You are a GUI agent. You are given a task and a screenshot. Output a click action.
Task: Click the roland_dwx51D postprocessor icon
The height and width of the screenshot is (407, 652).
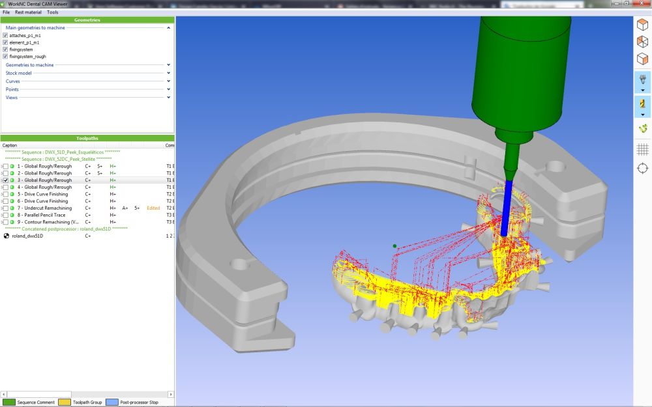(7, 236)
